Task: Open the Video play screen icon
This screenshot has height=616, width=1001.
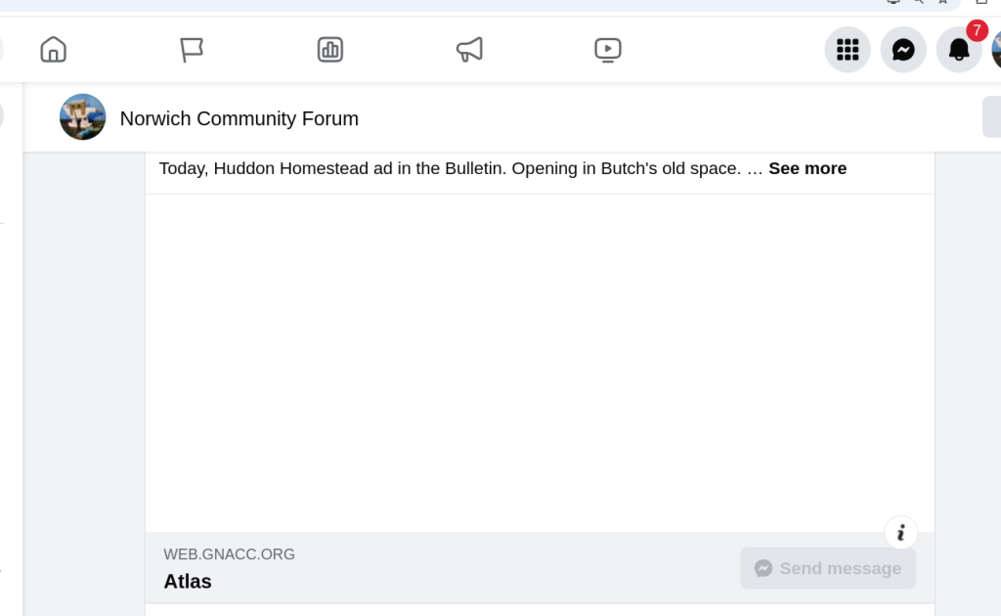Action: pos(608,50)
